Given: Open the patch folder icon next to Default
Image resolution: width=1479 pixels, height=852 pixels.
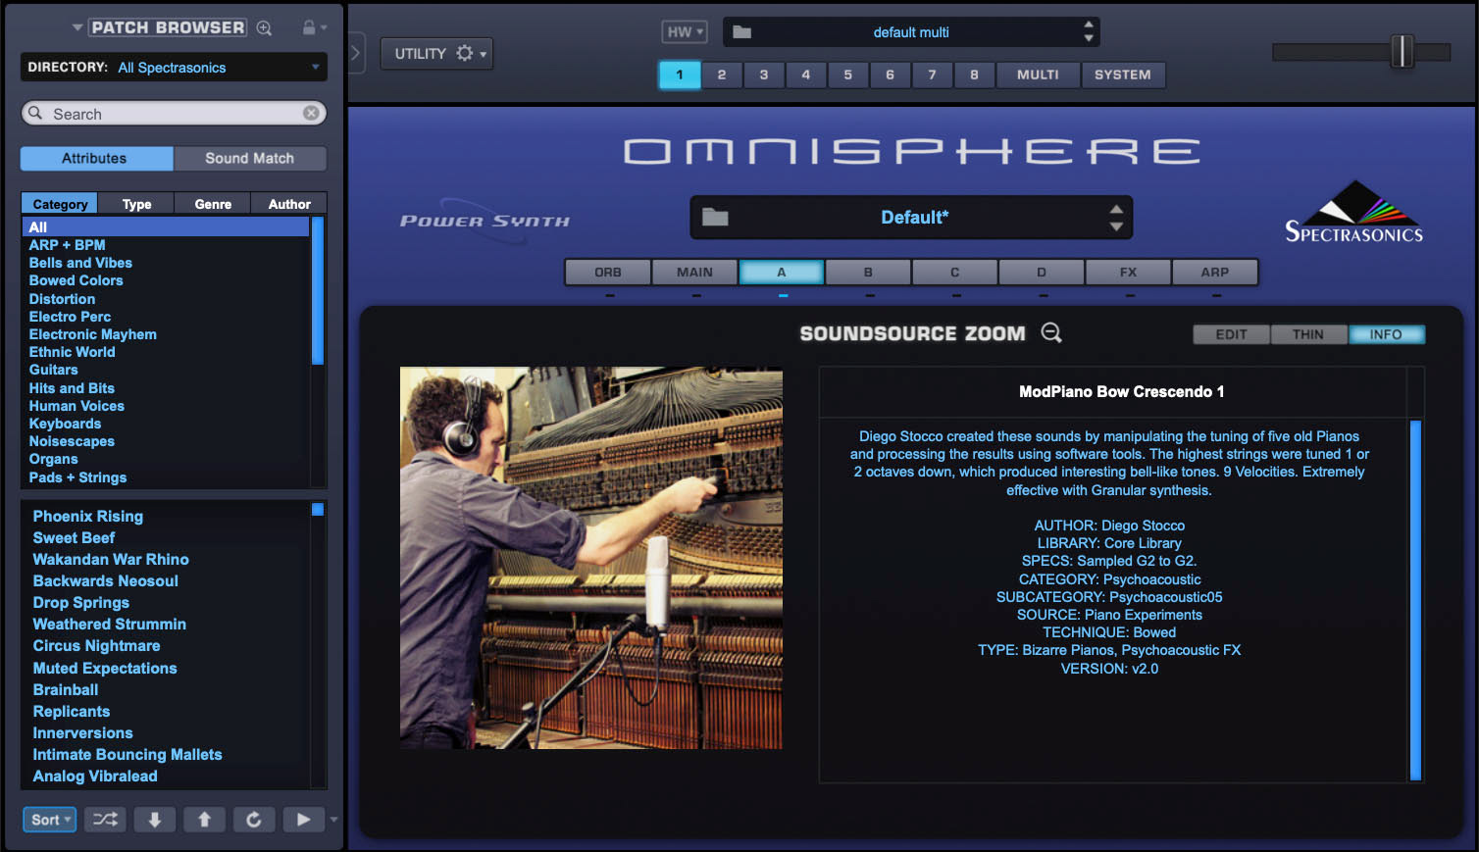Looking at the screenshot, I should tap(715, 217).
